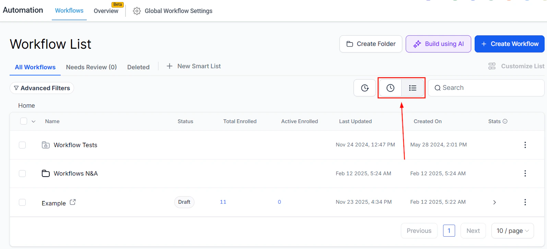Viewport: 547px width, 249px height.
Task: Expand the selection dropdown chevron in header
Action: click(34, 121)
